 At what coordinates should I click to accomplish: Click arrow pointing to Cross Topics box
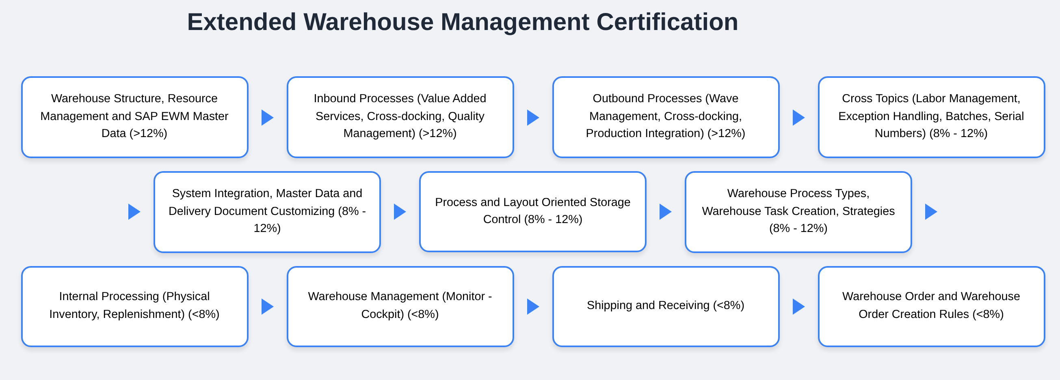[798, 118]
